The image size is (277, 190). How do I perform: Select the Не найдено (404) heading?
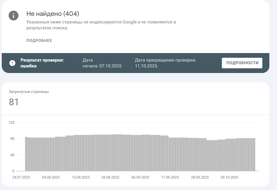53,13
